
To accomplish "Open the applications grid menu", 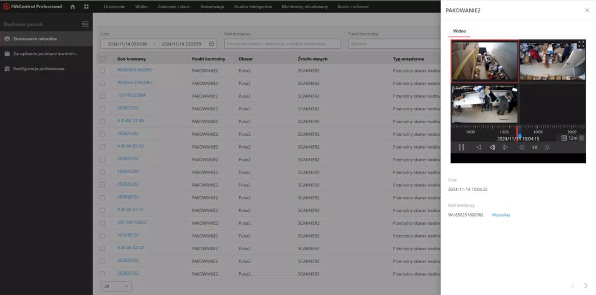I will pos(86,6).
